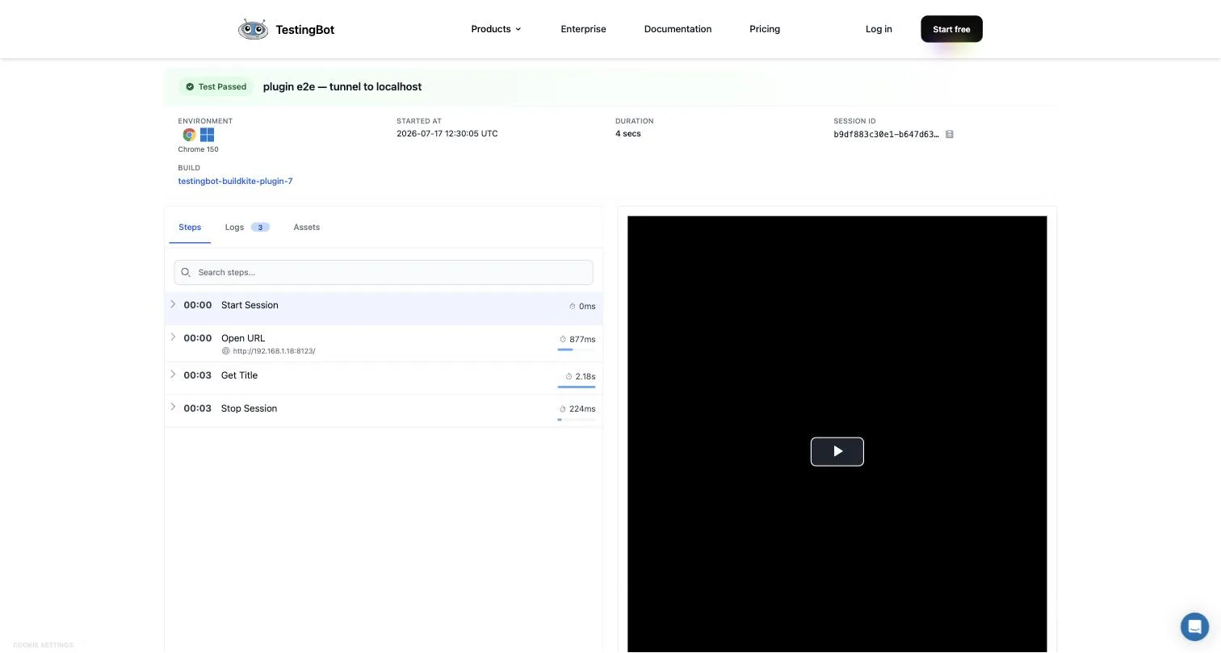Screen dimensions: 1221x653
Task: Click the 00:00 Start Session timestamp
Action: tap(197, 305)
